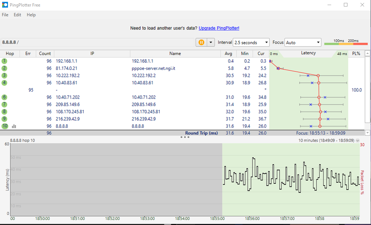The width and height of the screenshot is (371, 225).
Task: Open the dropdown arrow beside the pause button
Action: [x=211, y=42]
